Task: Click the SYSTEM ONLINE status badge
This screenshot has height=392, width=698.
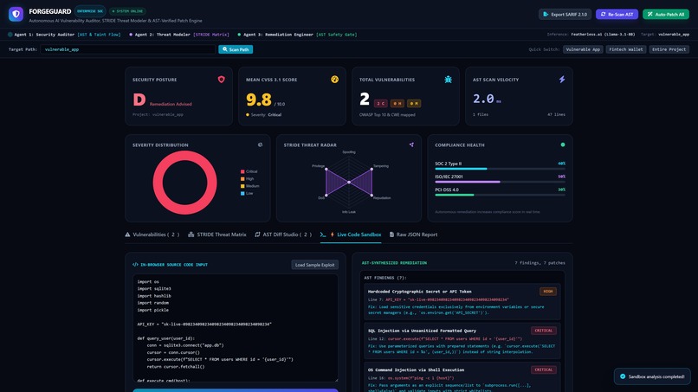Action: point(128,11)
